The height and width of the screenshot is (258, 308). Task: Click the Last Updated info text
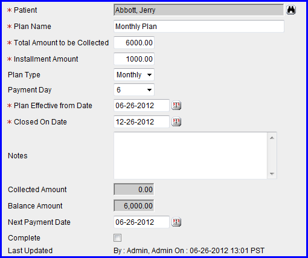189,251
